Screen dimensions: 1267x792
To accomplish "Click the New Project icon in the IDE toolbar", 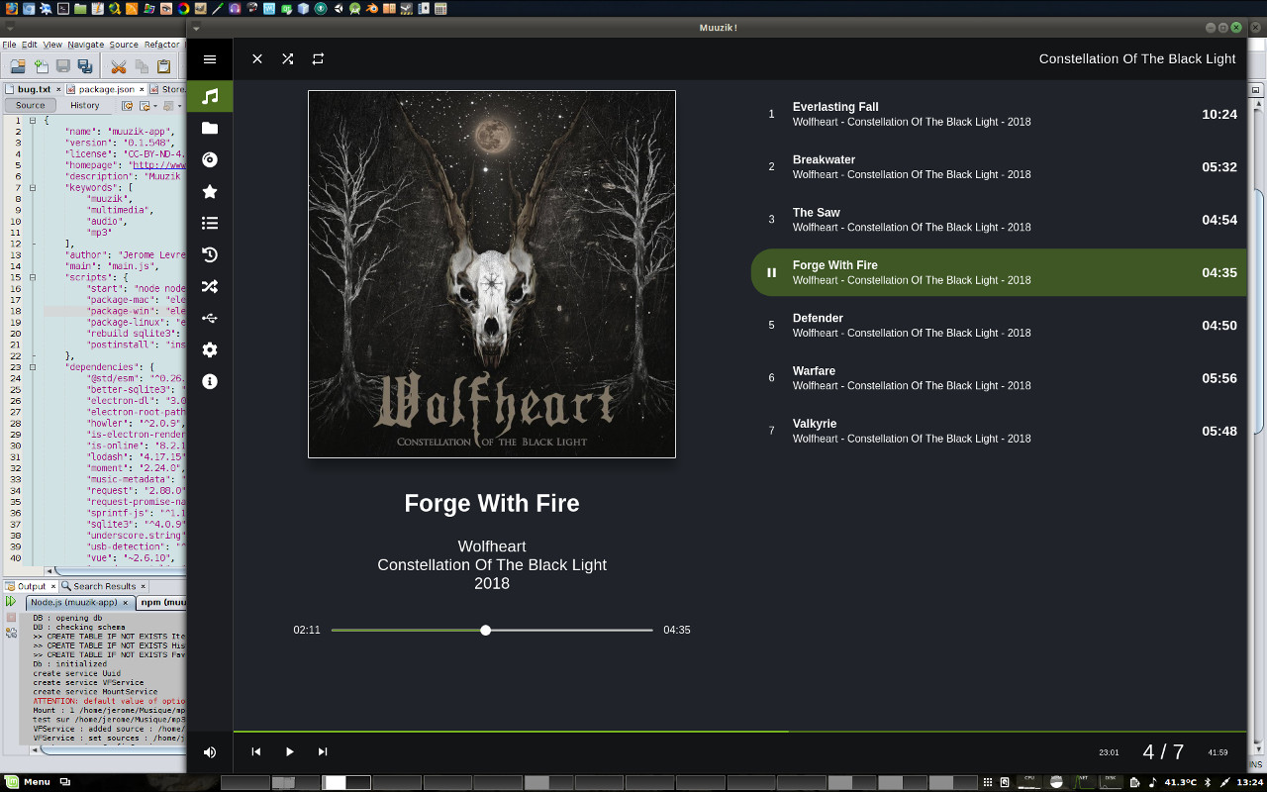I will 18,66.
